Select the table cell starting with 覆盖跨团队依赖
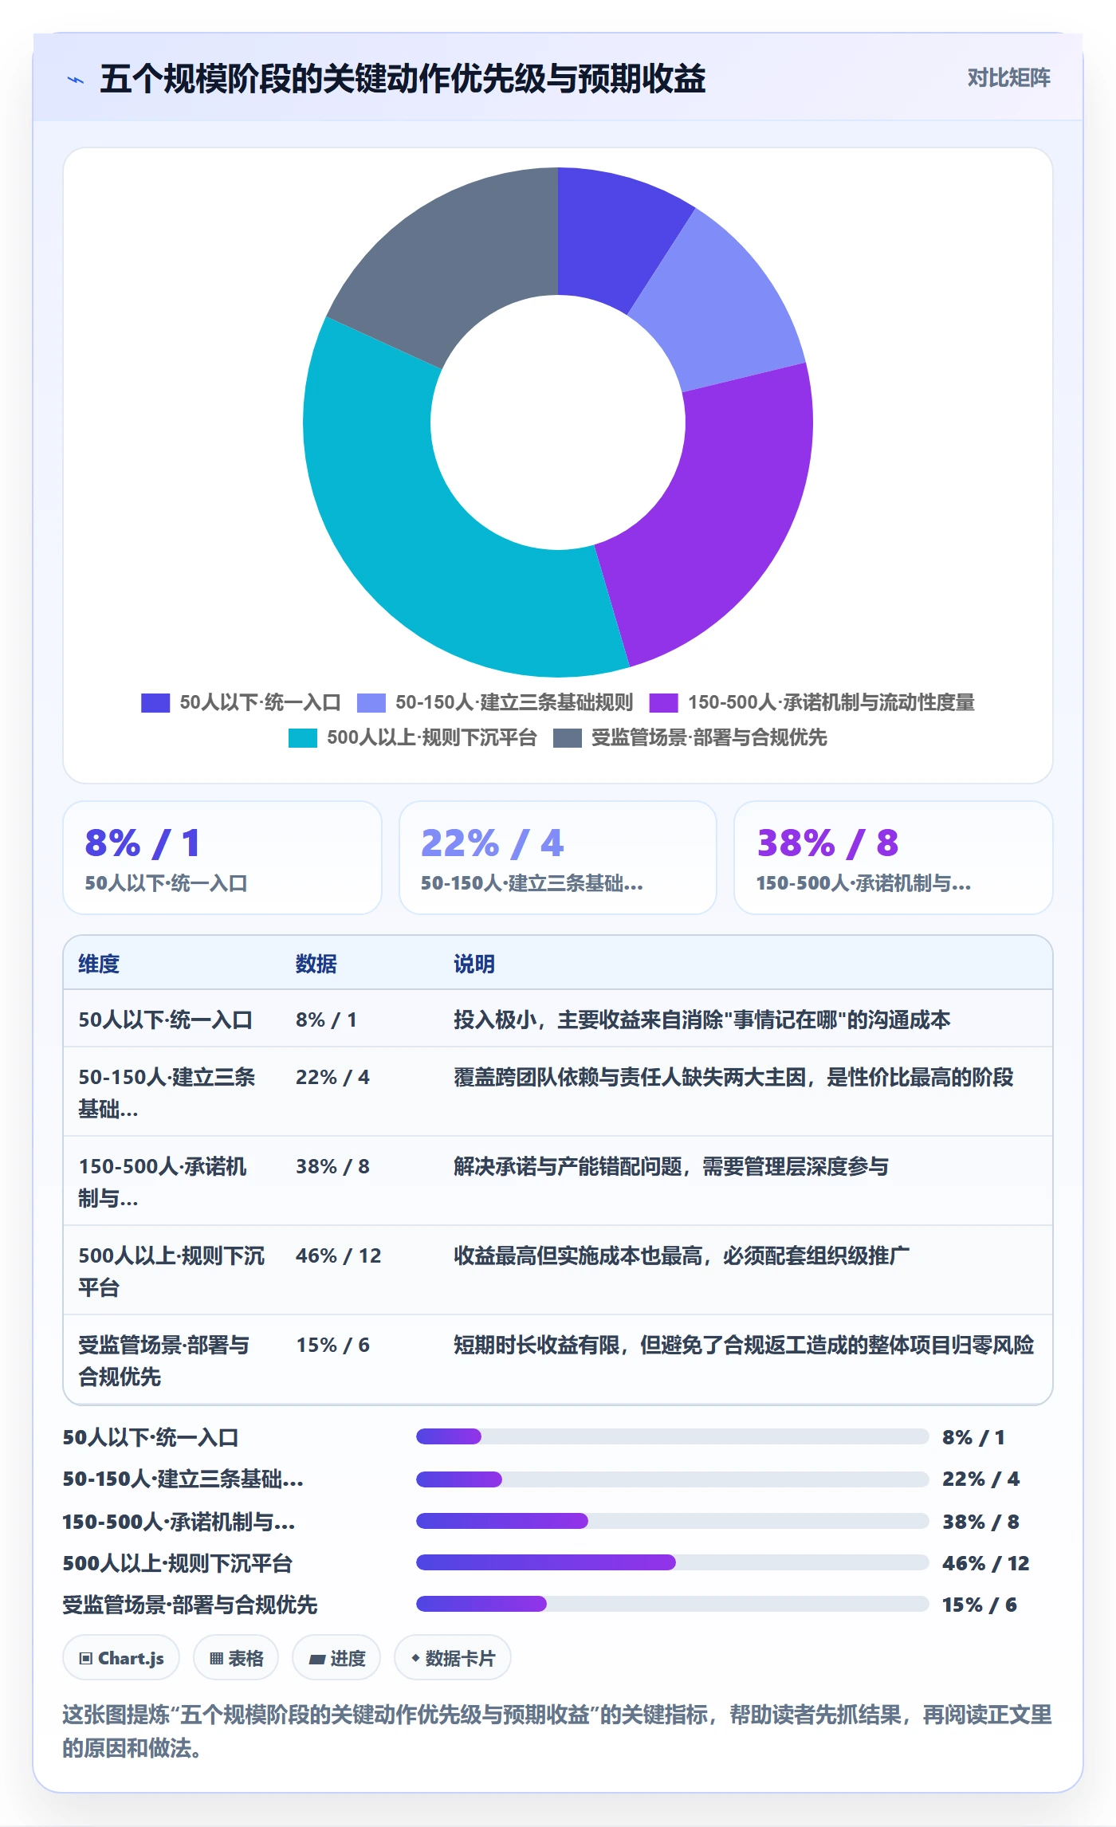 (x=733, y=1077)
